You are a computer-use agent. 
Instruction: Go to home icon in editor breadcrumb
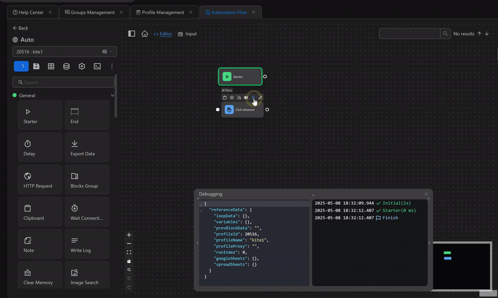(x=144, y=34)
